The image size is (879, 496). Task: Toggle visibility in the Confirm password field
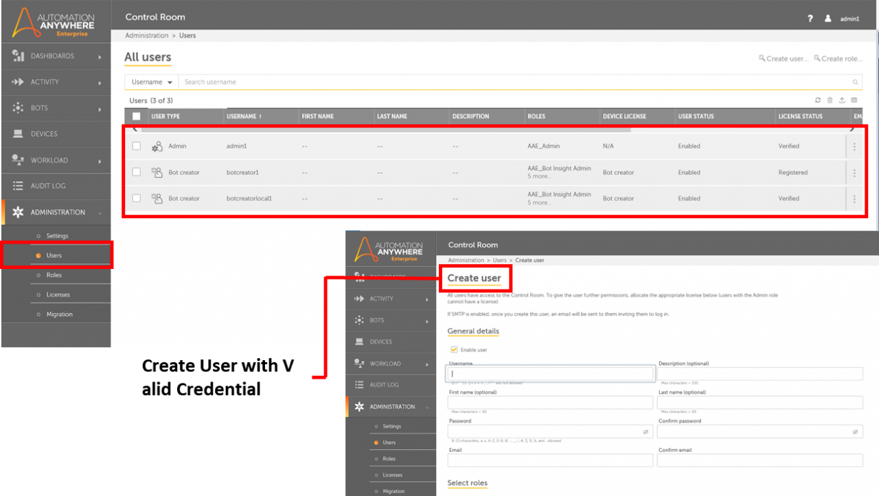pos(855,432)
